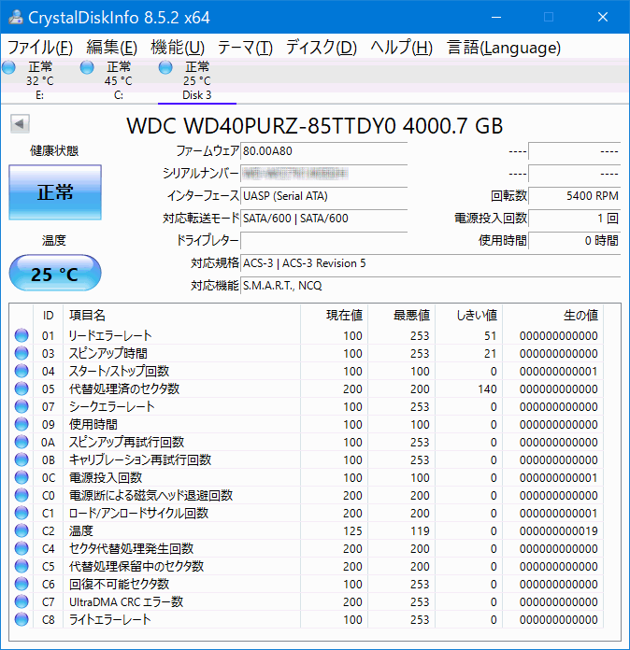Click the firmware field 80.00A80
Screen dimensions: 630x650
coord(323,151)
